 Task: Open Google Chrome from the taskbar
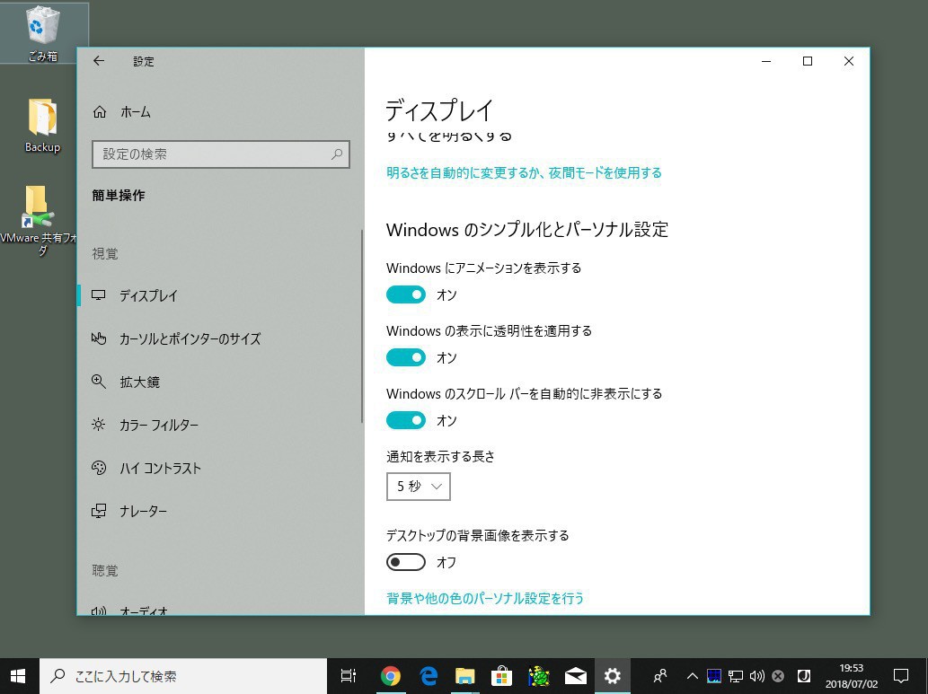point(390,676)
